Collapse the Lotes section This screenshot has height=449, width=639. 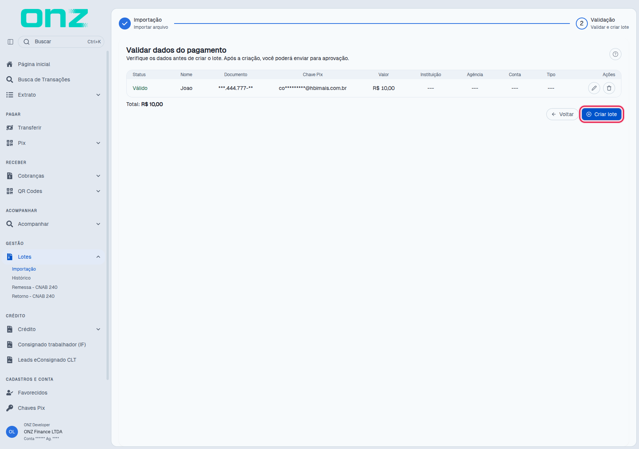click(98, 257)
